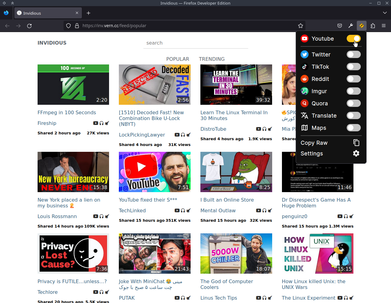Reload the current page

pyautogui.click(x=29, y=26)
